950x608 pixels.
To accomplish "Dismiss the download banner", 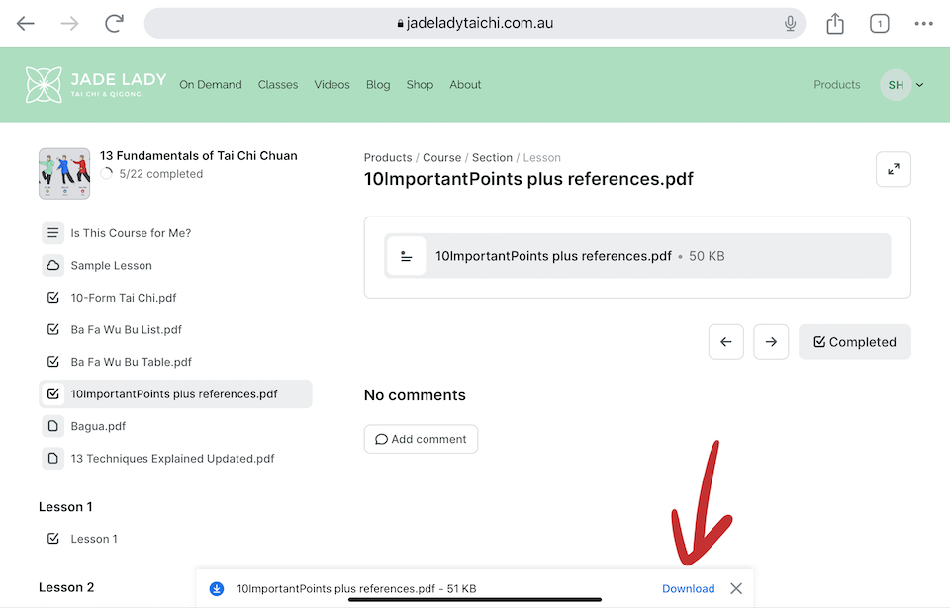I will point(736,588).
